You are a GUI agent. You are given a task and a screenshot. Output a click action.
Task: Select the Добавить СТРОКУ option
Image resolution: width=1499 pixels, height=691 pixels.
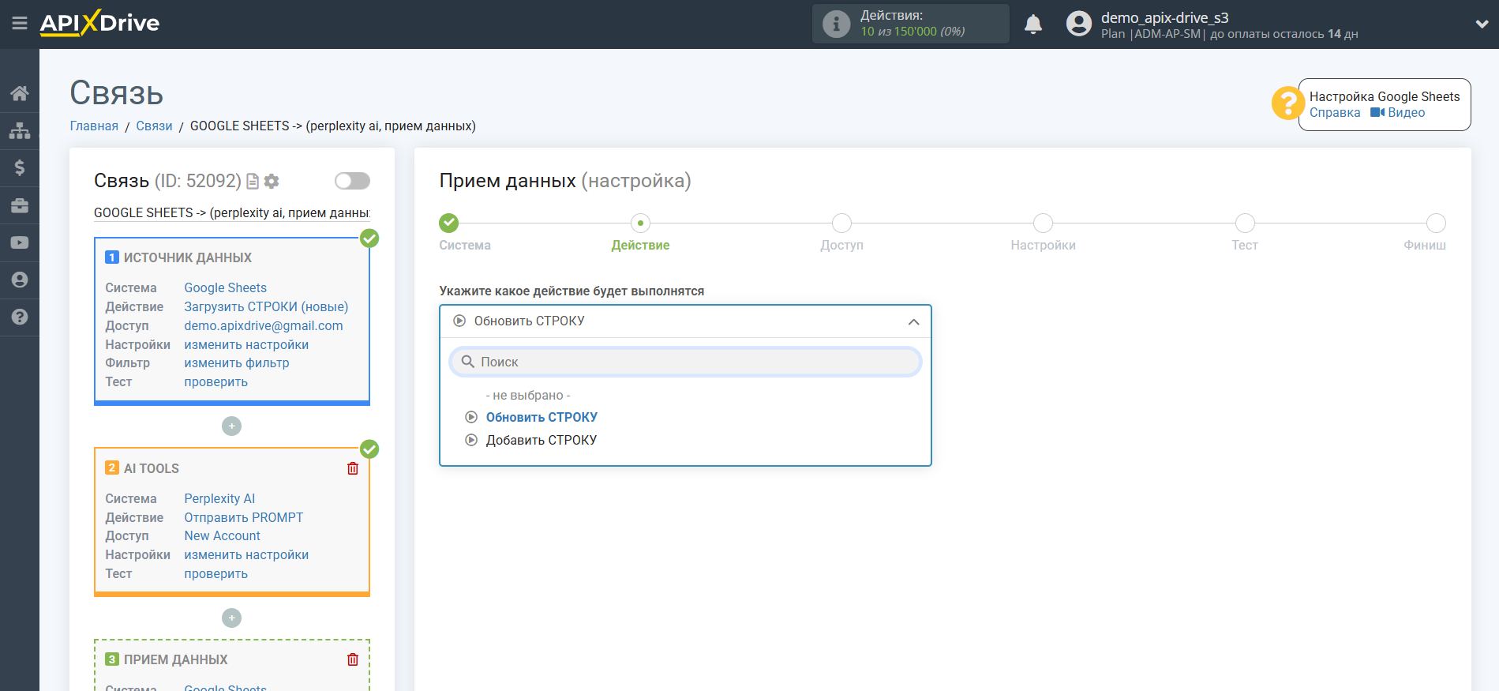pyautogui.click(x=542, y=440)
